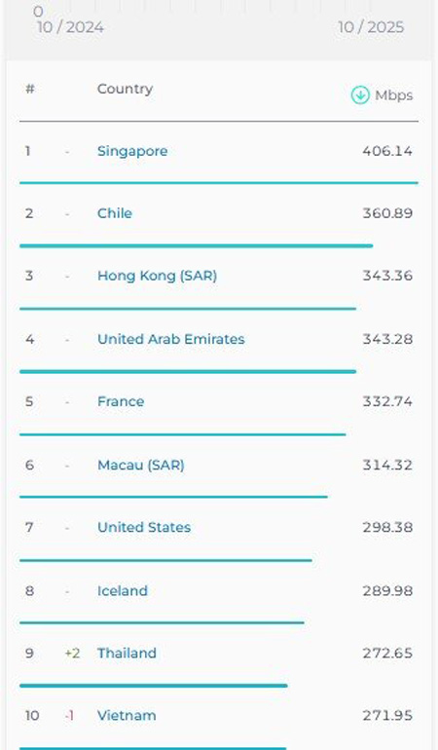Open the France country link

(121, 401)
